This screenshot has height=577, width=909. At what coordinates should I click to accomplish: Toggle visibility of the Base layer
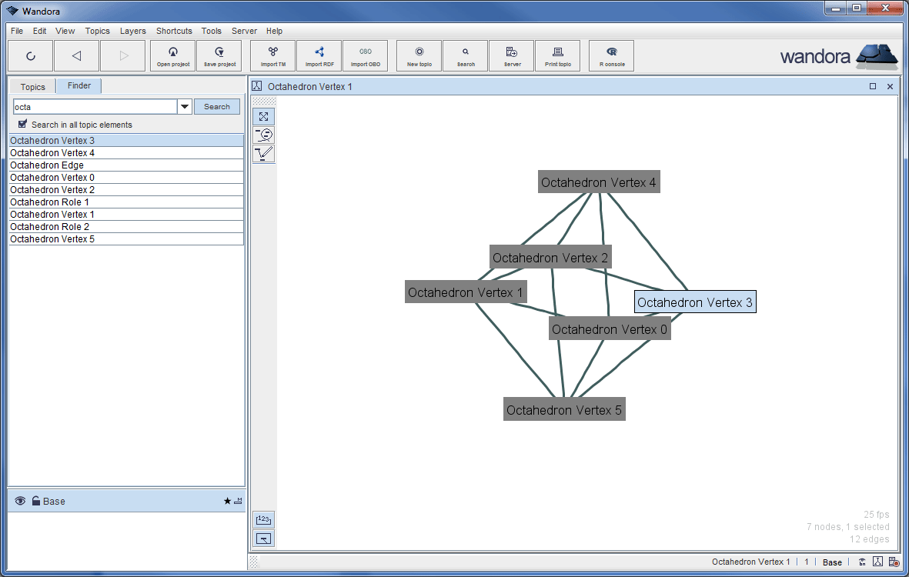tap(20, 501)
